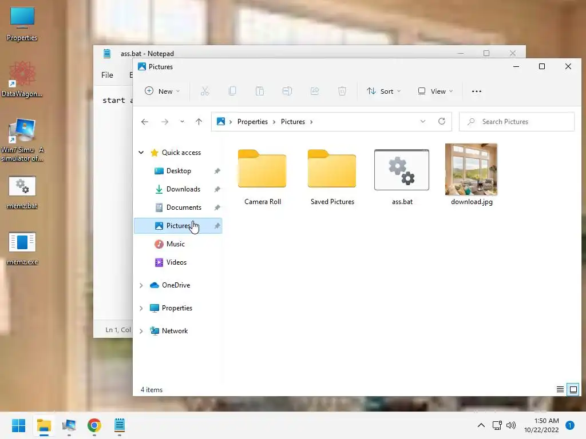Expand the Properties tree node
Viewport: 586px width, 439px height.
click(141, 308)
